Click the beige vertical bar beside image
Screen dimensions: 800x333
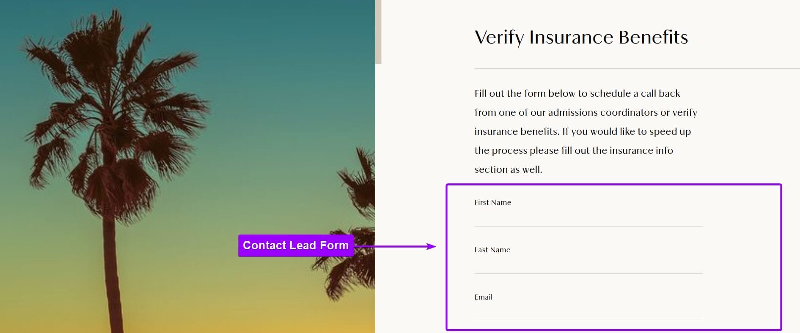click(378, 32)
